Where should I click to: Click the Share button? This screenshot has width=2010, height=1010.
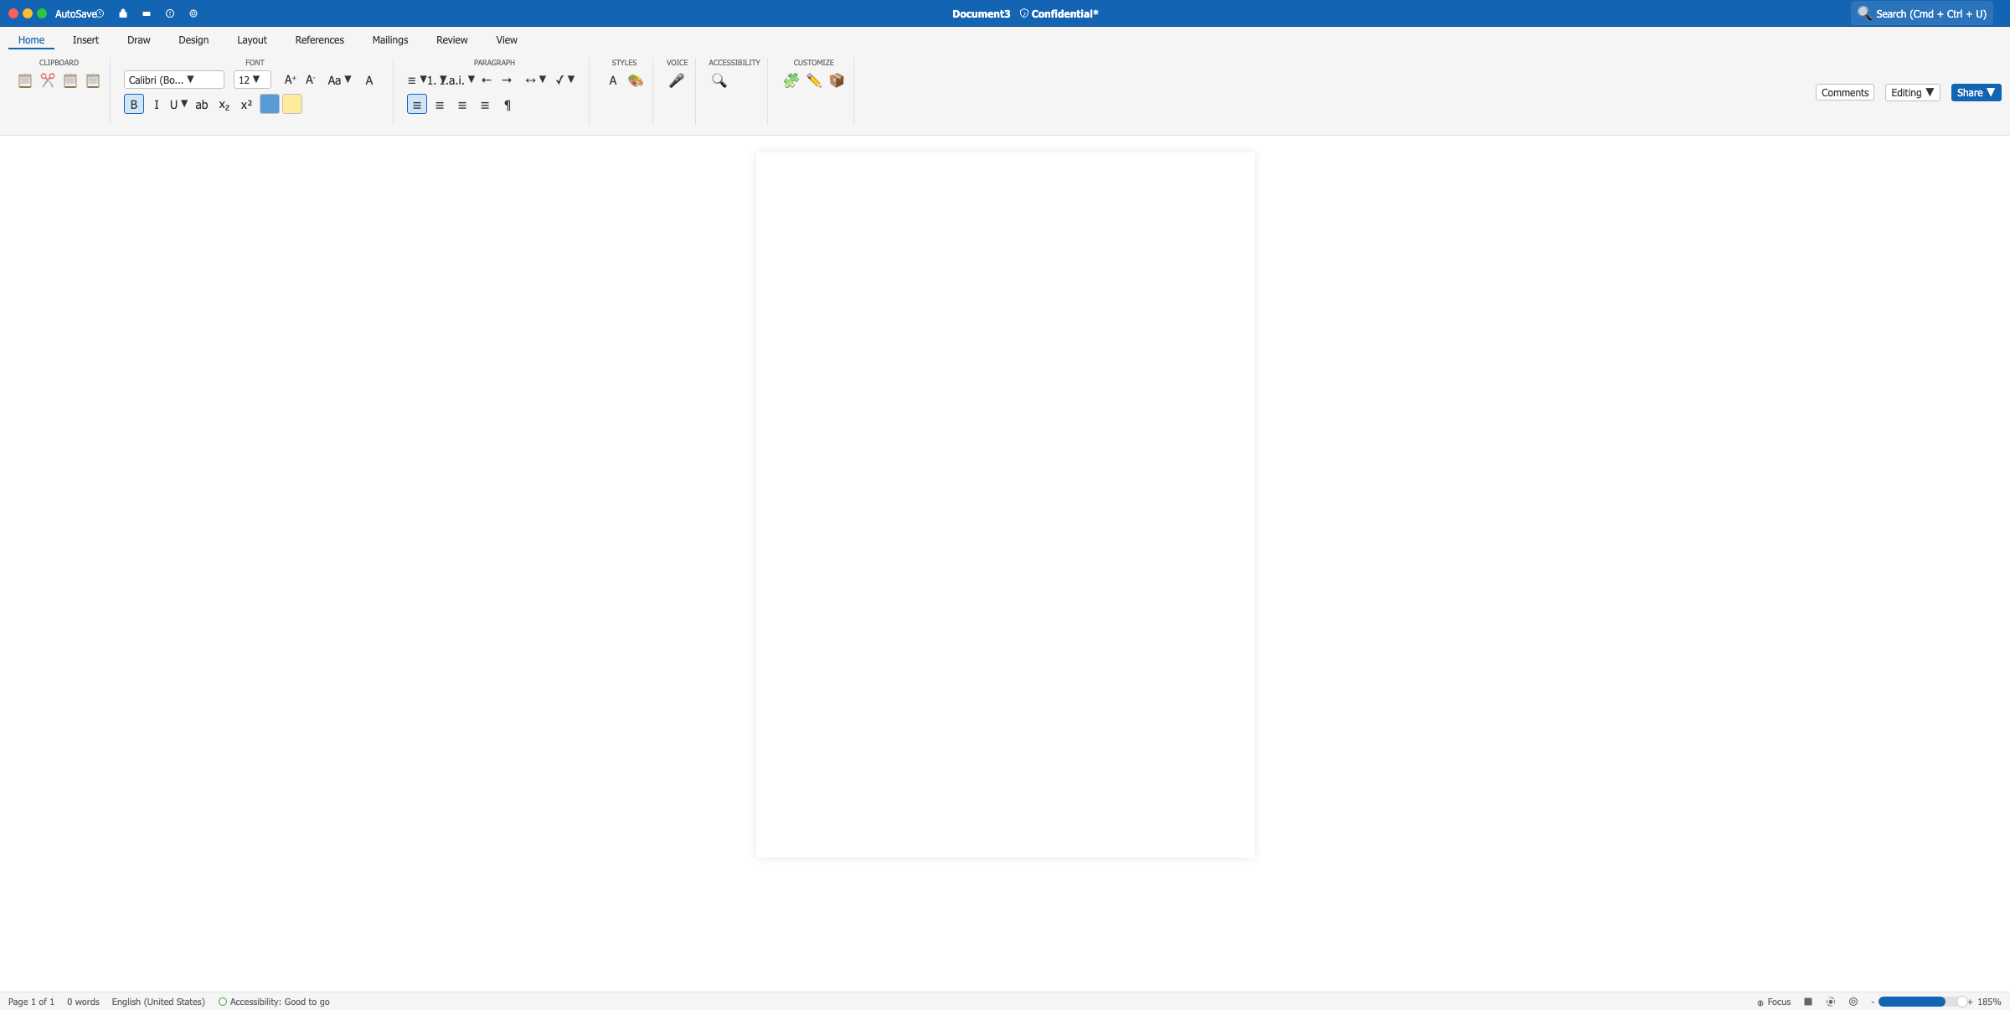[x=1975, y=93]
